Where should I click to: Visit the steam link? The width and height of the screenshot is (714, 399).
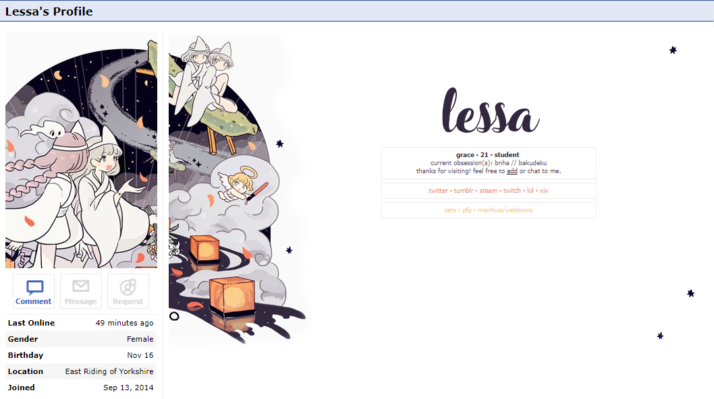[x=488, y=191]
